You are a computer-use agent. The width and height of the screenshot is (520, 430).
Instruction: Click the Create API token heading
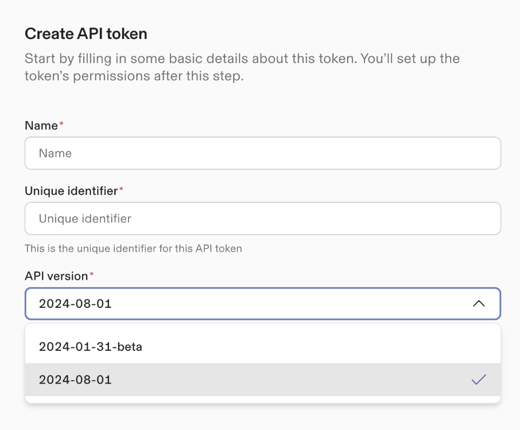pyautogui.click(x=85, y=34)
